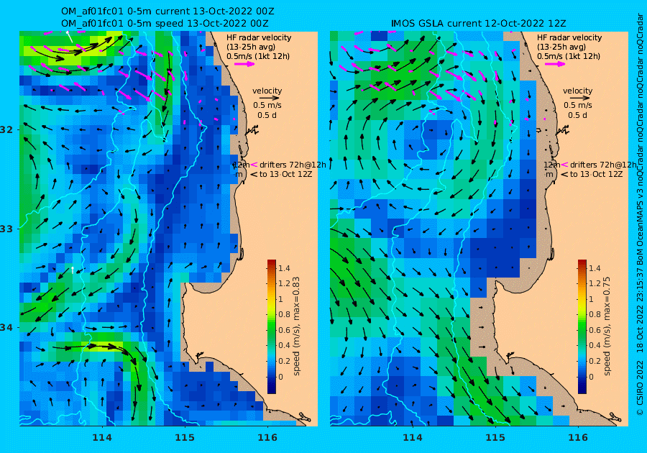
Task: Click the latitude axis label '32'
Action: tap(6, 129)
